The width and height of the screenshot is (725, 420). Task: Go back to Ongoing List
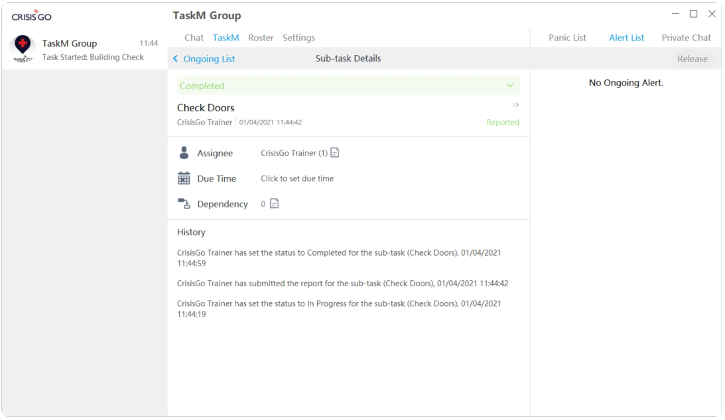[209, 58]
